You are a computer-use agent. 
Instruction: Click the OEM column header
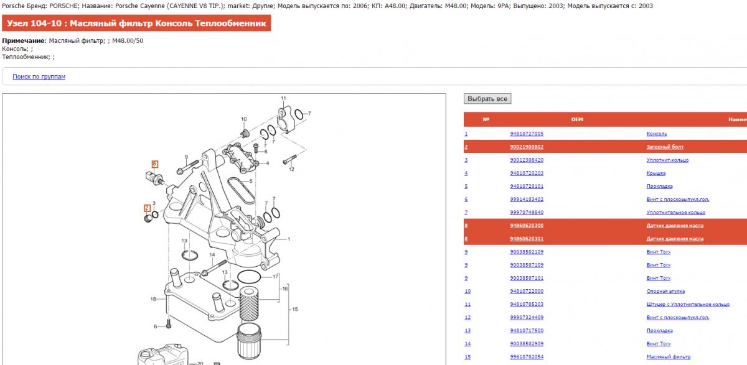(x=577, y=119)
